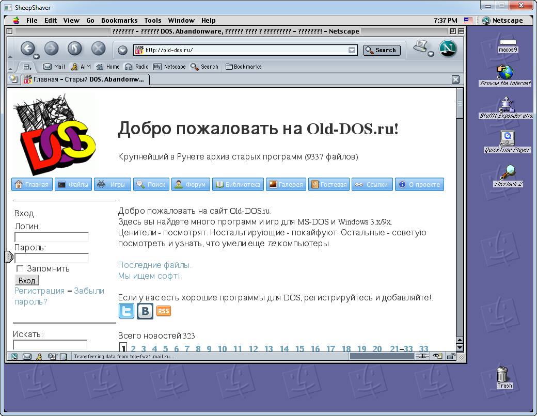Viewport: 537px width, 416px height.
Task: Click the Netscape N logo button
Action: [x=448, y=49]
